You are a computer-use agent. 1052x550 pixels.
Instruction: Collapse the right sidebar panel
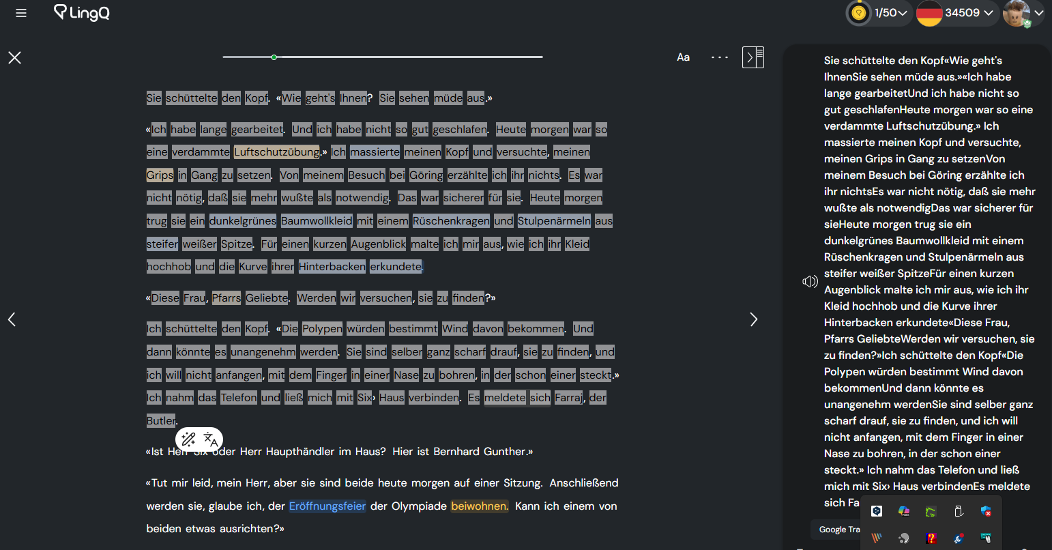753,57
